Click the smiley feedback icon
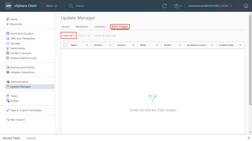 click(x=246, y=6)
